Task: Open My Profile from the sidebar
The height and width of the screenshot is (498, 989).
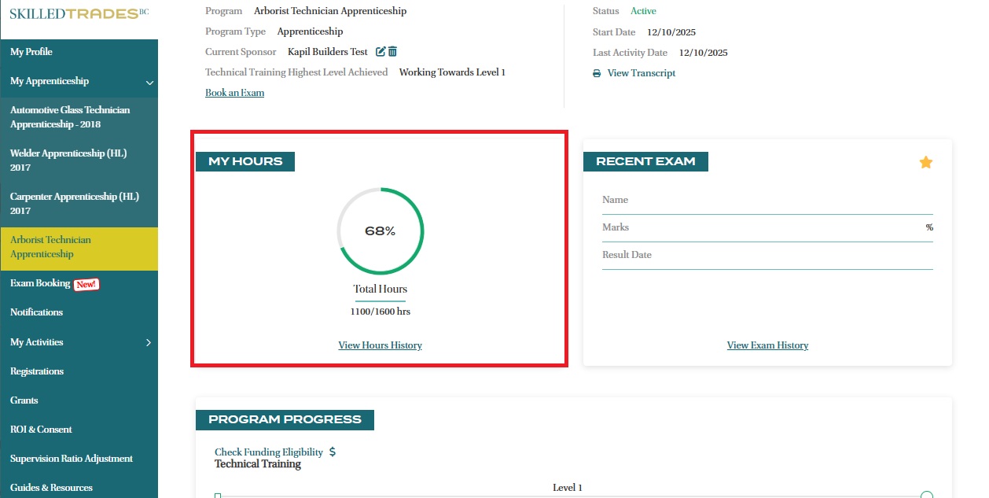Action: [x=31, y=52]
